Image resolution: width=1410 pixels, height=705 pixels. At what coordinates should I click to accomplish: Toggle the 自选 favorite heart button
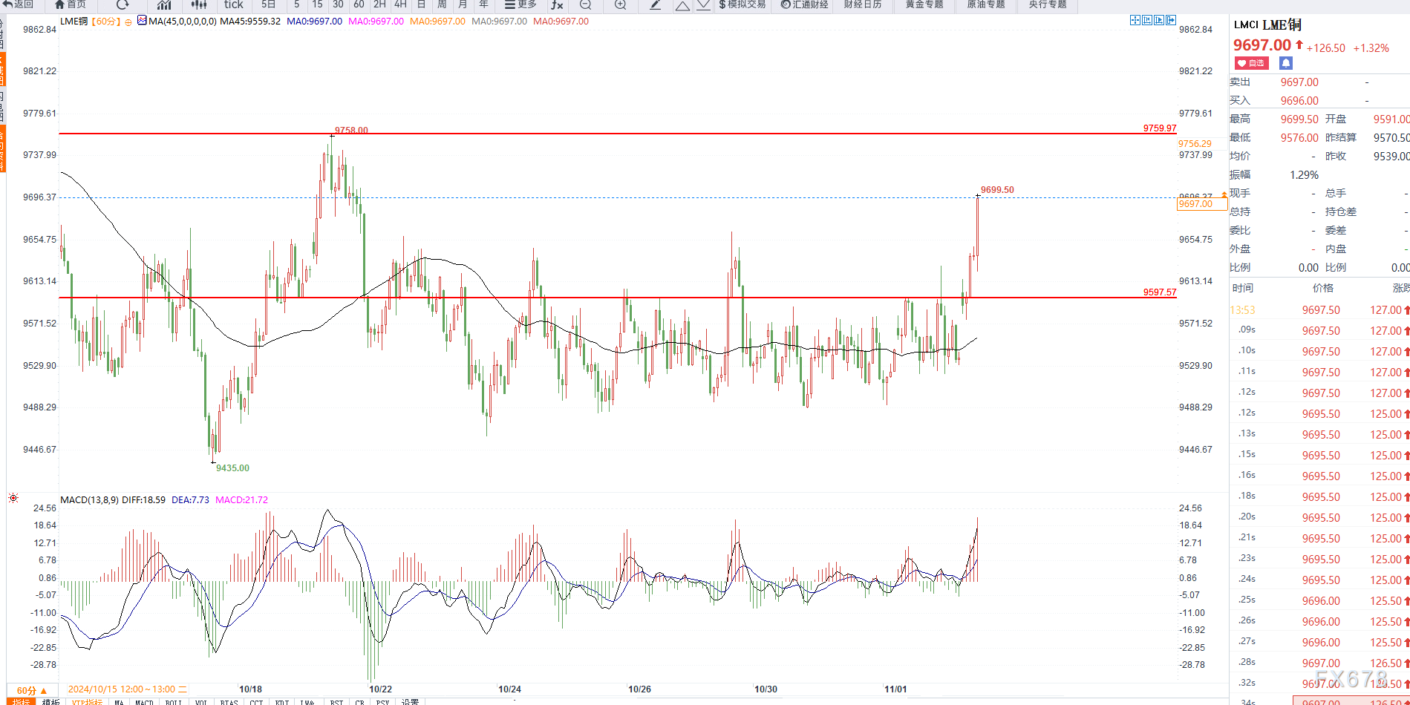pyautogui.click(x=1251, y=63)
